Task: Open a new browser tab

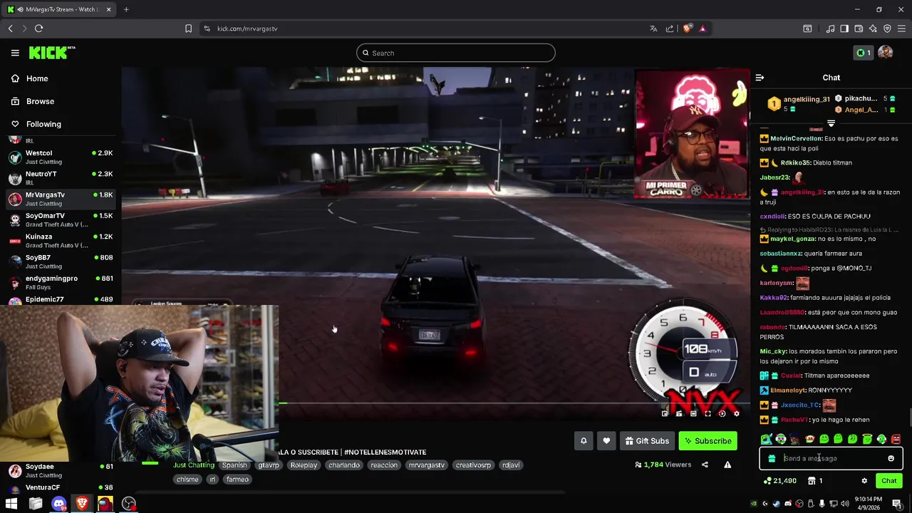Action: coord(126,9)
